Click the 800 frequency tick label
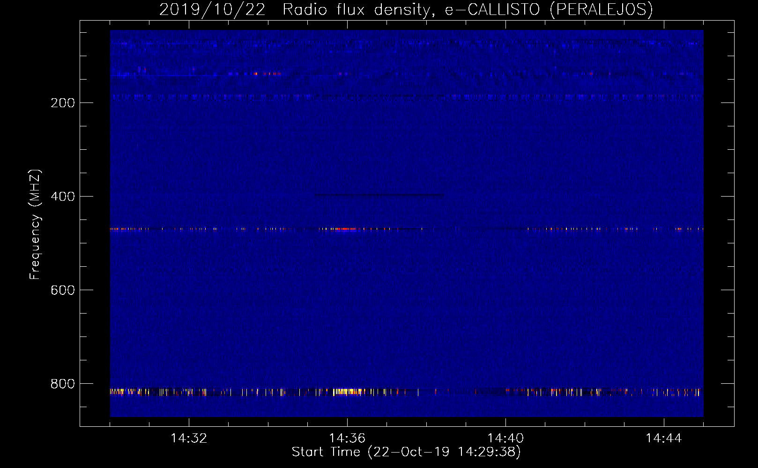This screenshot has width=758, height=468. [x=63, y=384]
